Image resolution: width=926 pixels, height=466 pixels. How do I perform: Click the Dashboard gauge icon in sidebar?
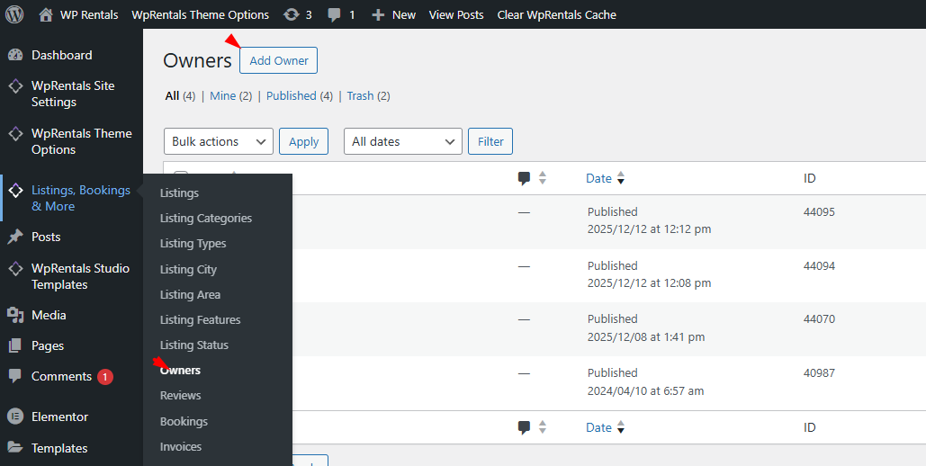(x=15, y=55)
